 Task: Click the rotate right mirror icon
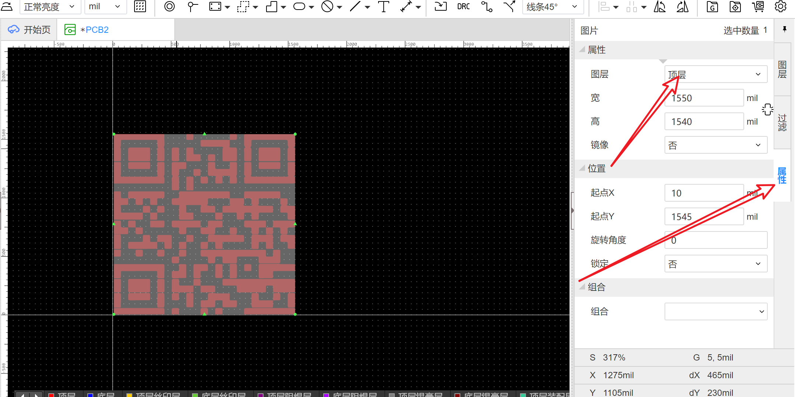pyautogui.click(x=683, y=7)
